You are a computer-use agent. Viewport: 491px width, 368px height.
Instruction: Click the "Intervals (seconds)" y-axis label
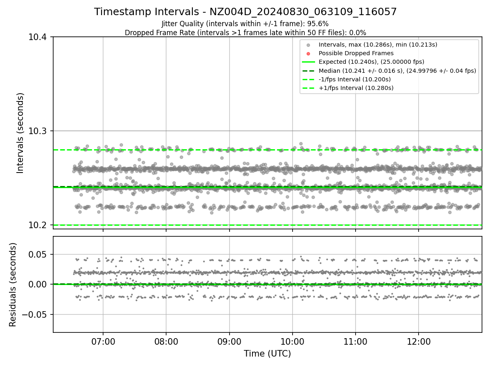[20, 133]
